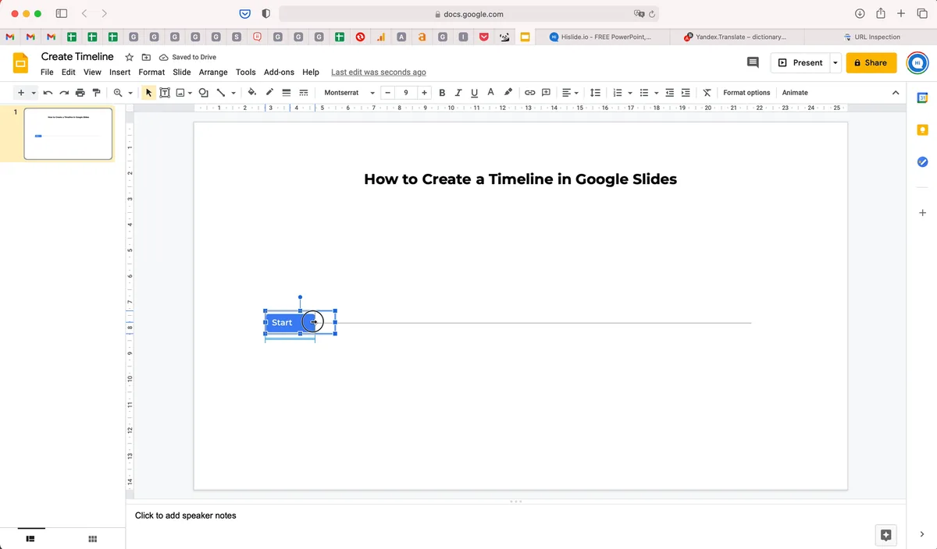
Task: Open the Montserrat font dropdown
Action: (349, 93)
